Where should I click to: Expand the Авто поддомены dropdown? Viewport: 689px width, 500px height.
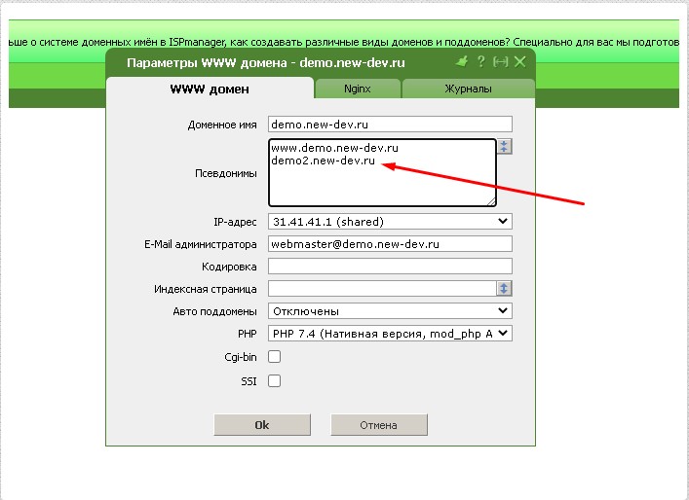390,311
